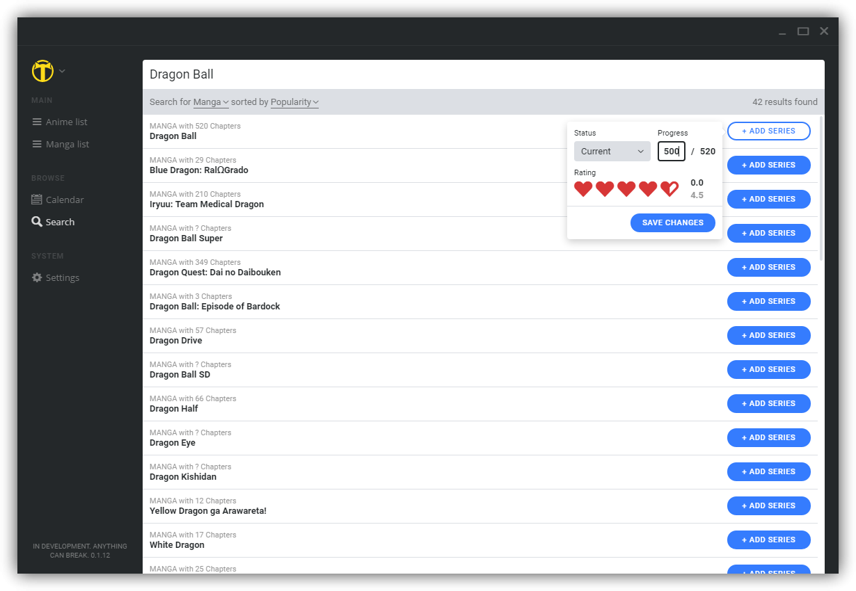This screenshot has height=591, width=856.
Task: Add the Dragon Ball Super series
Action: tap(769, 233)
